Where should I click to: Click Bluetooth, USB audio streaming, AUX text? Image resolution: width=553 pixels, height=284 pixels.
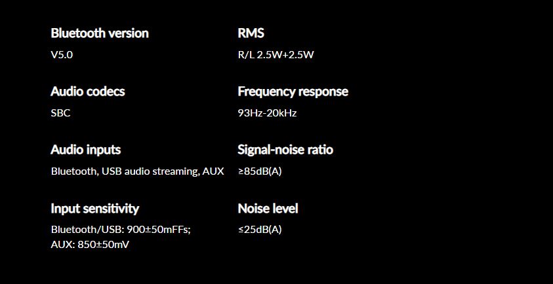pos(138,171)
